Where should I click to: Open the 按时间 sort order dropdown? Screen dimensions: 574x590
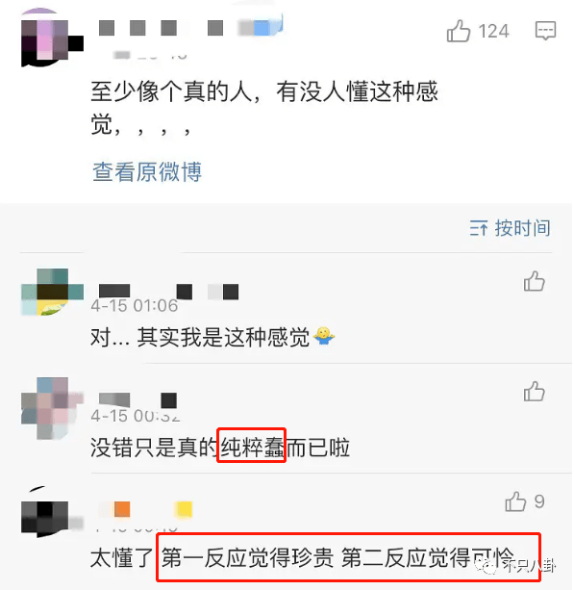(x=510, y=228)
